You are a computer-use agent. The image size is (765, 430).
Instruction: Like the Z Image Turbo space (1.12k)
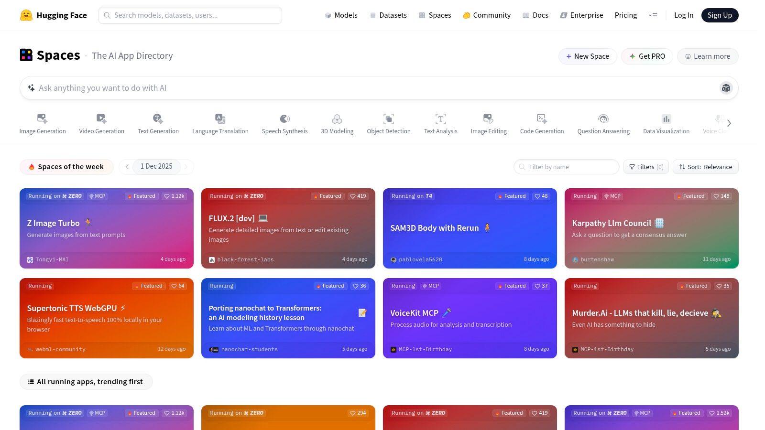(x=174, y=196)
